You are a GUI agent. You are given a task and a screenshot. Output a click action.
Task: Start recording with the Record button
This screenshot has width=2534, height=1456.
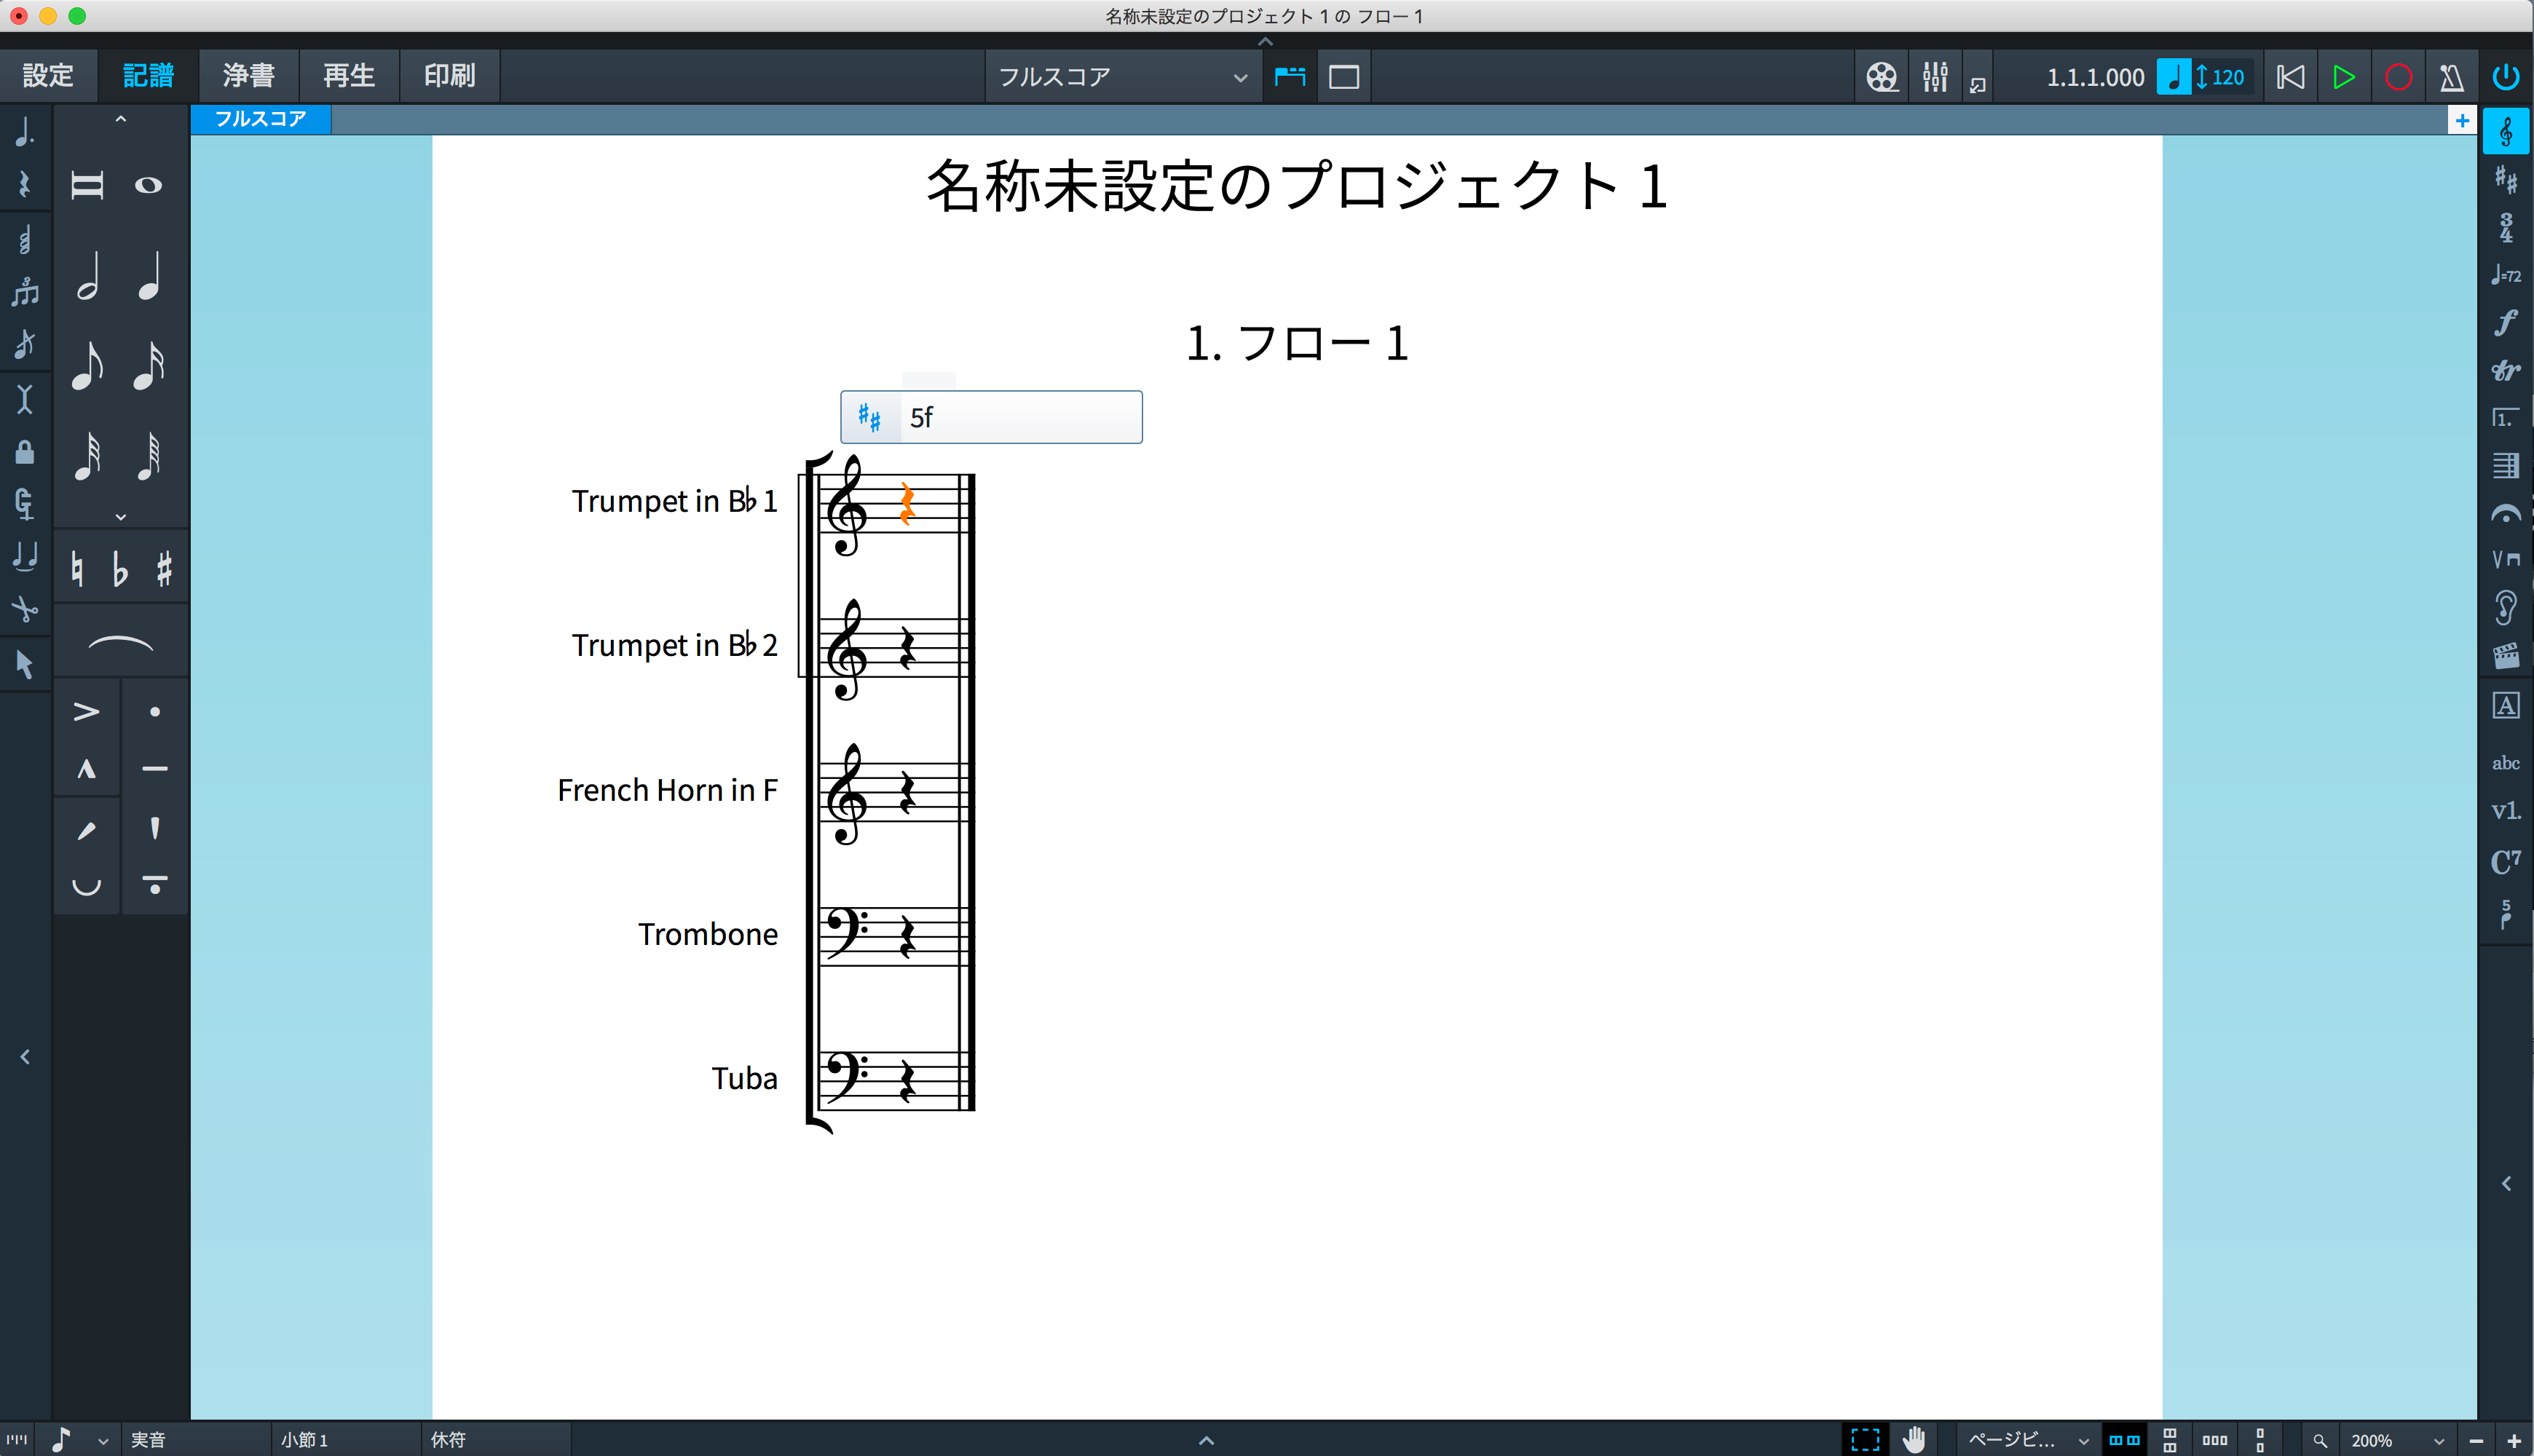coord(2398,77)
